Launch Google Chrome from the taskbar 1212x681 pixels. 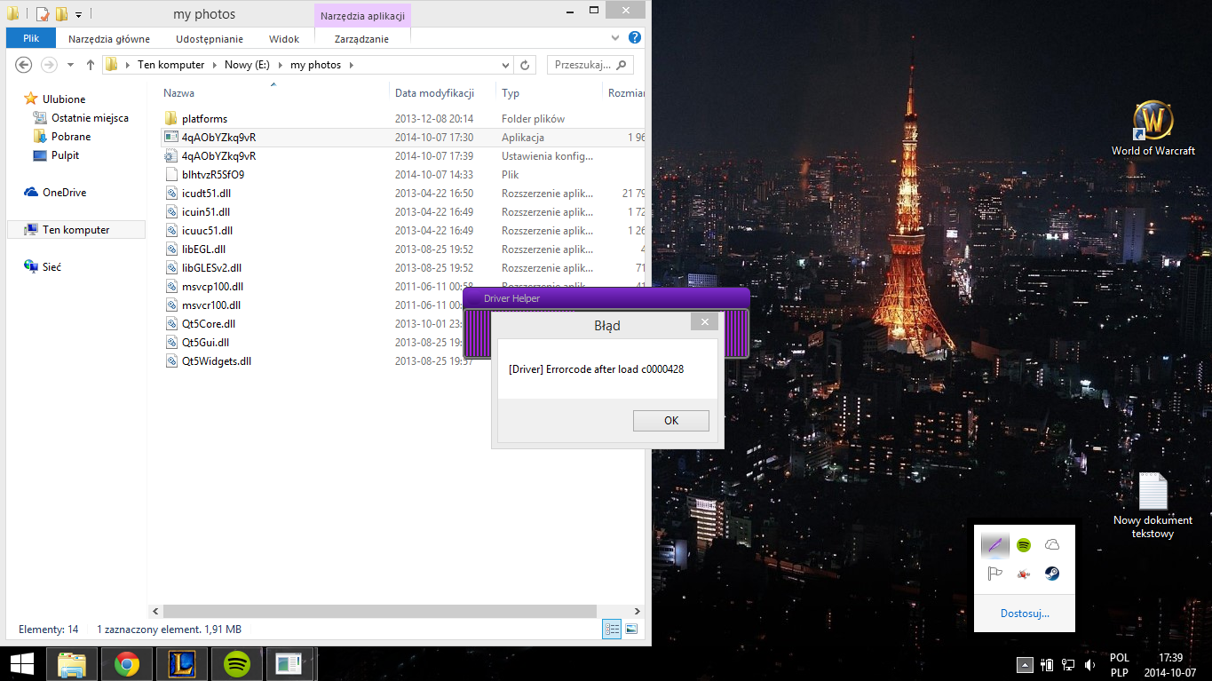pos(127,664)
